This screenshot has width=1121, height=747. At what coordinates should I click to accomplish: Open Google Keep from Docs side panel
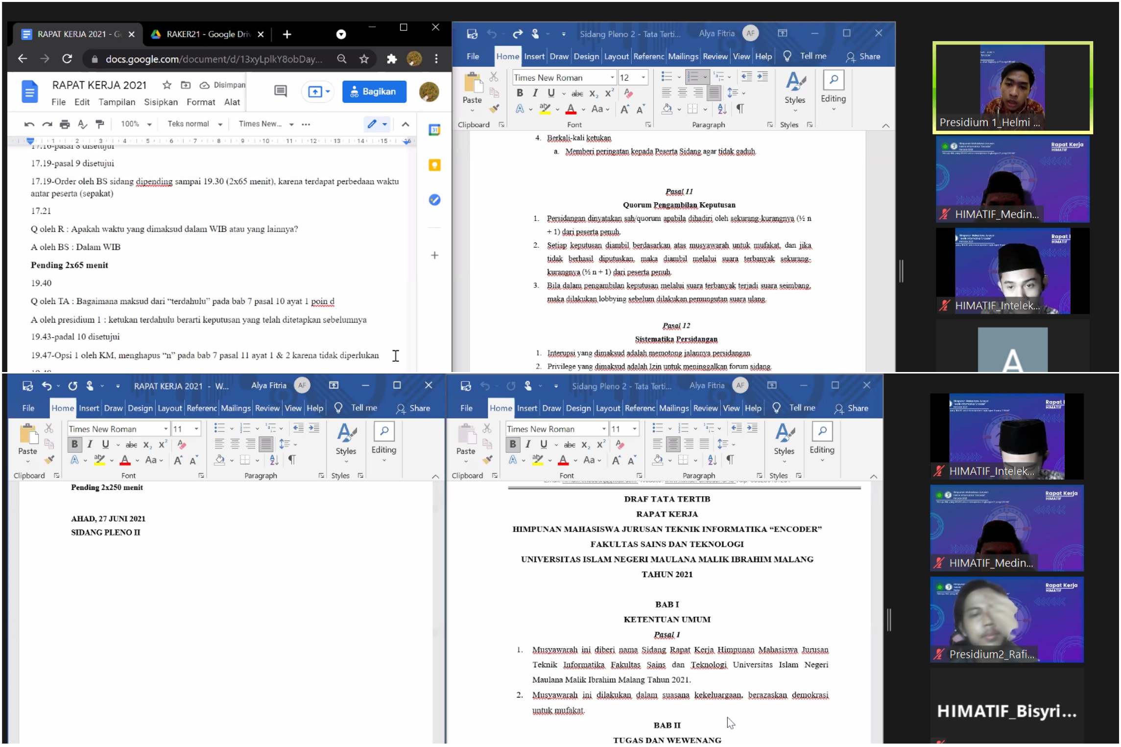434,165
